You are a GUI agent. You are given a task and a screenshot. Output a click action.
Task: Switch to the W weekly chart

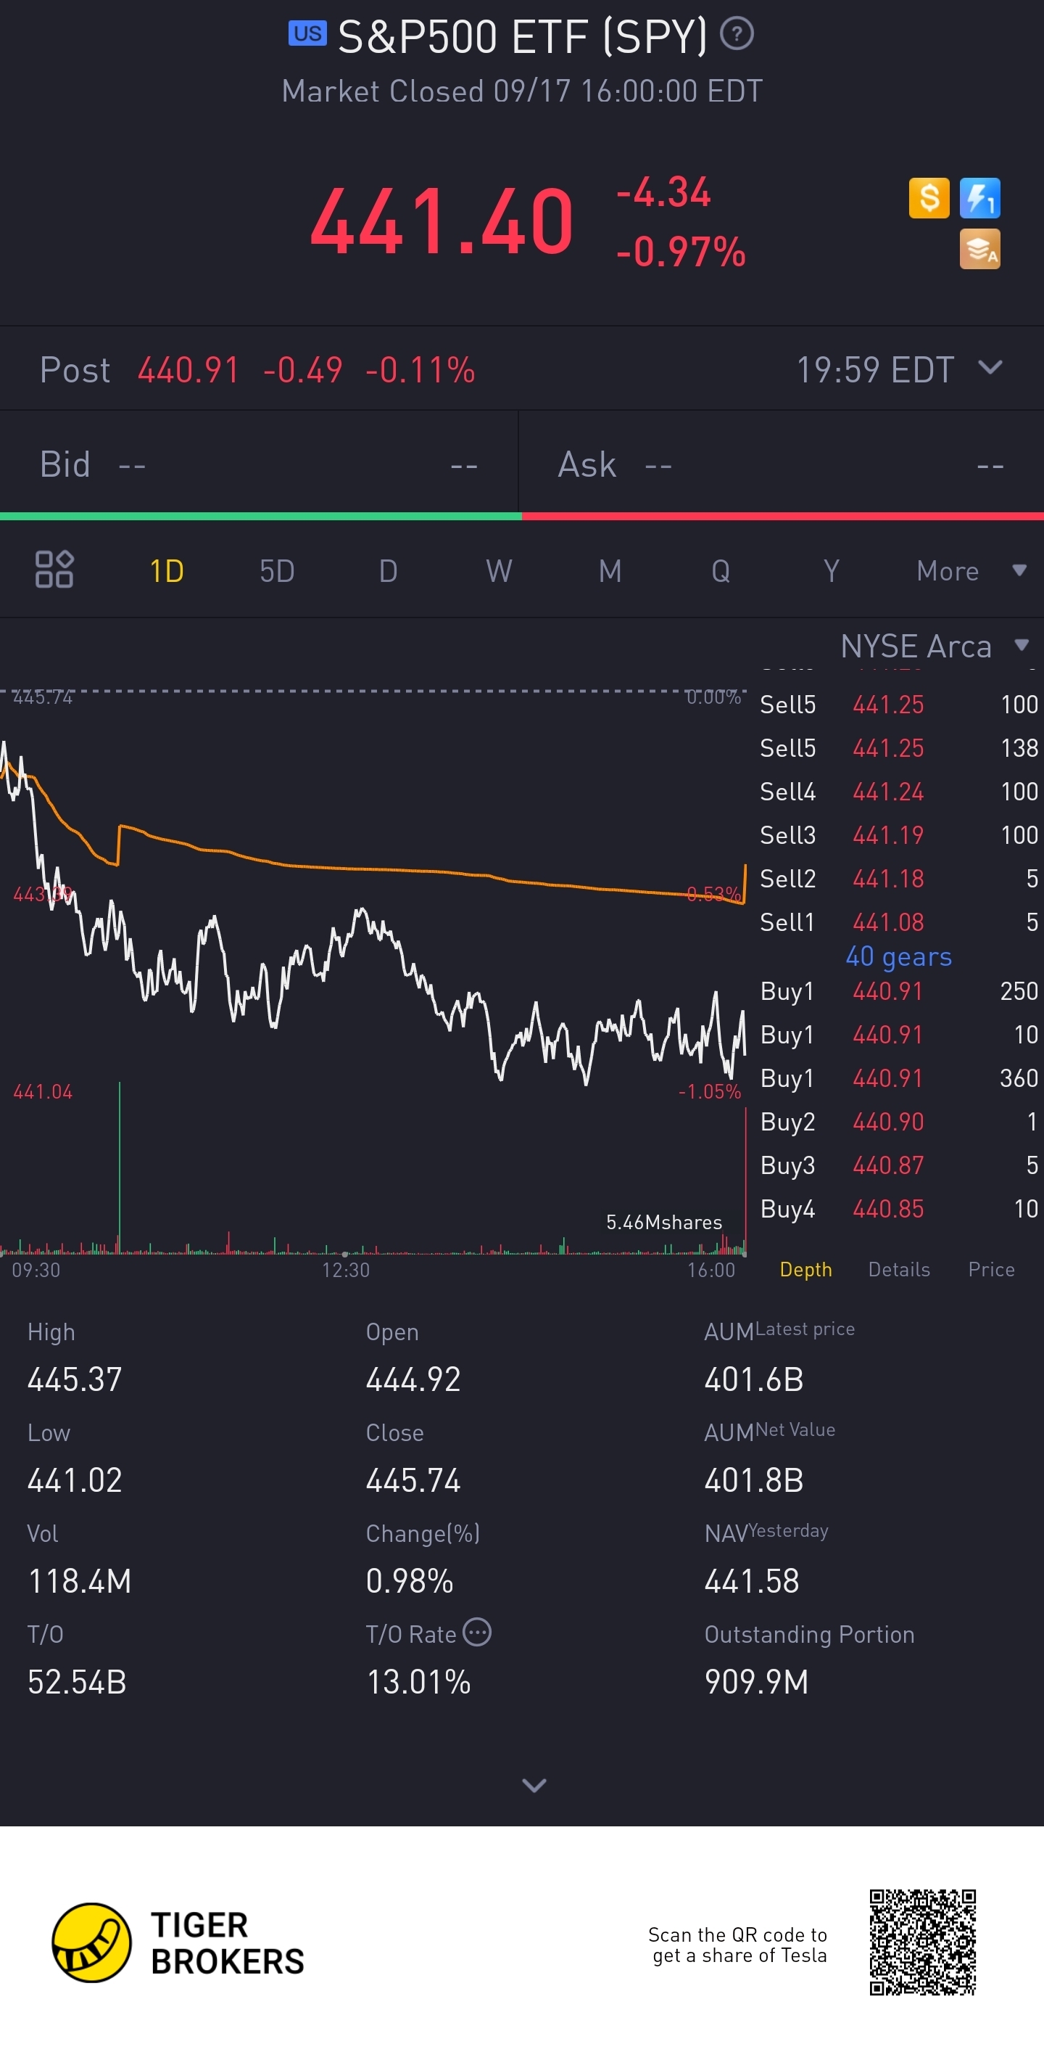coord(500,571)
